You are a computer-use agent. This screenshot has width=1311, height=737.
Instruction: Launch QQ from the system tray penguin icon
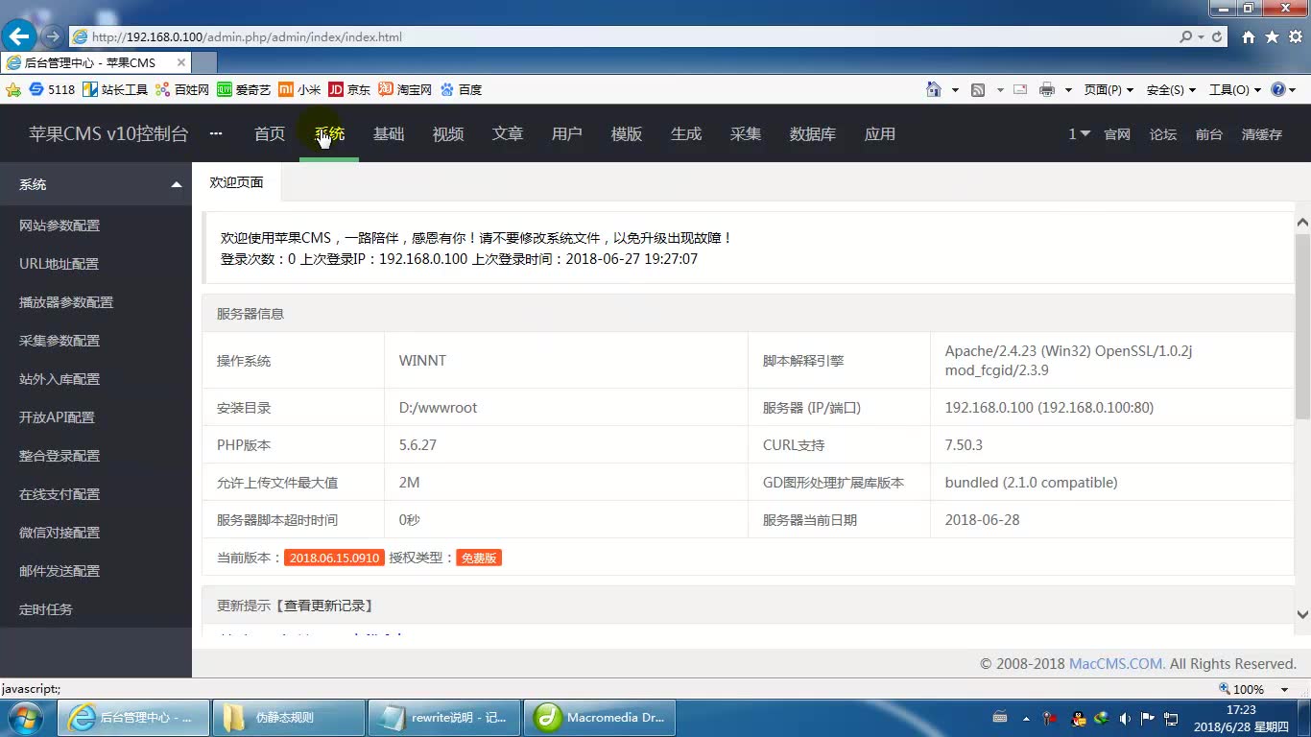tap(1077, 718)
